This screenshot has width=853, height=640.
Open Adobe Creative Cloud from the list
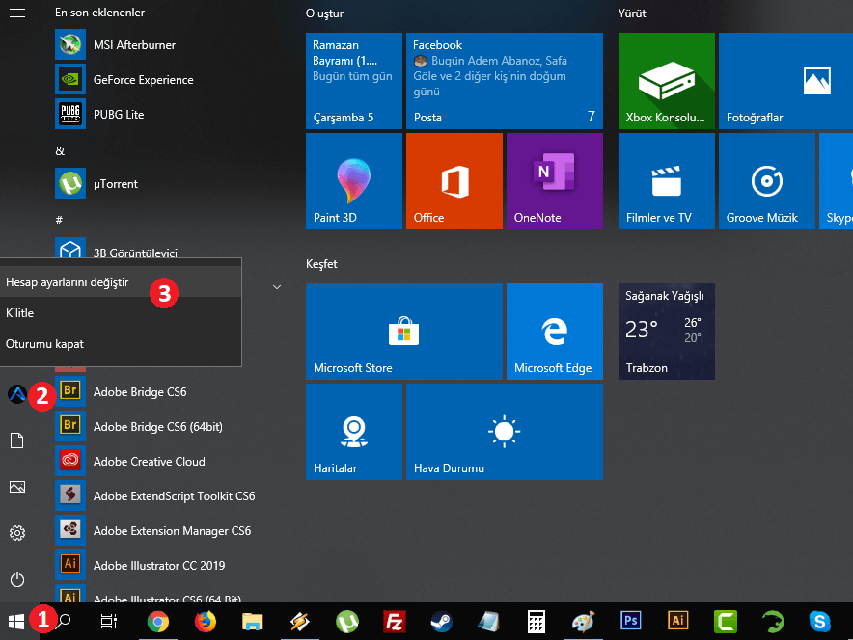tap(149, 462)
